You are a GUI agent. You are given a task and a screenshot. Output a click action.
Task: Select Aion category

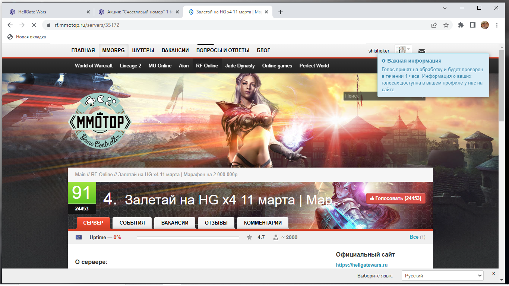(184, 66)
